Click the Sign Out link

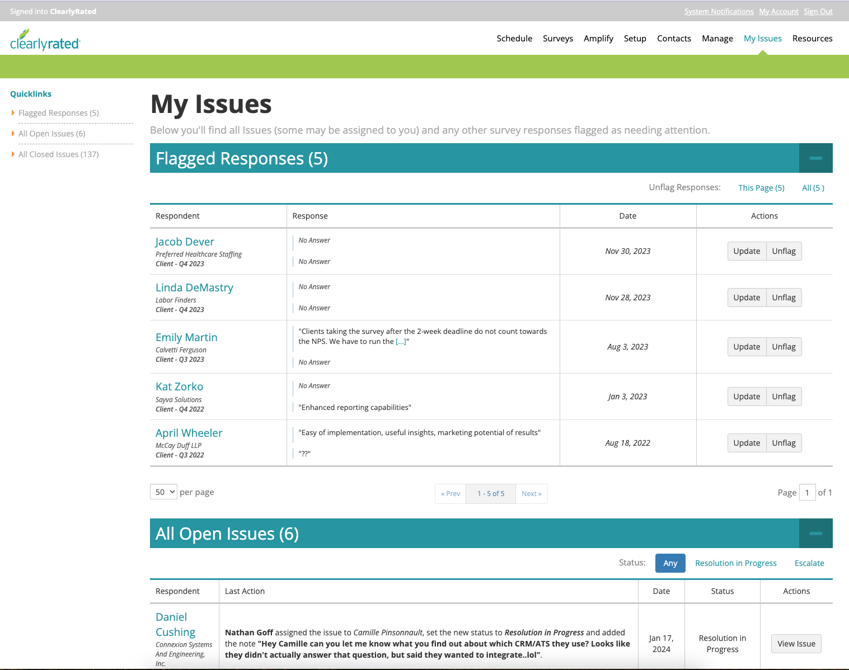coord(818,12)
